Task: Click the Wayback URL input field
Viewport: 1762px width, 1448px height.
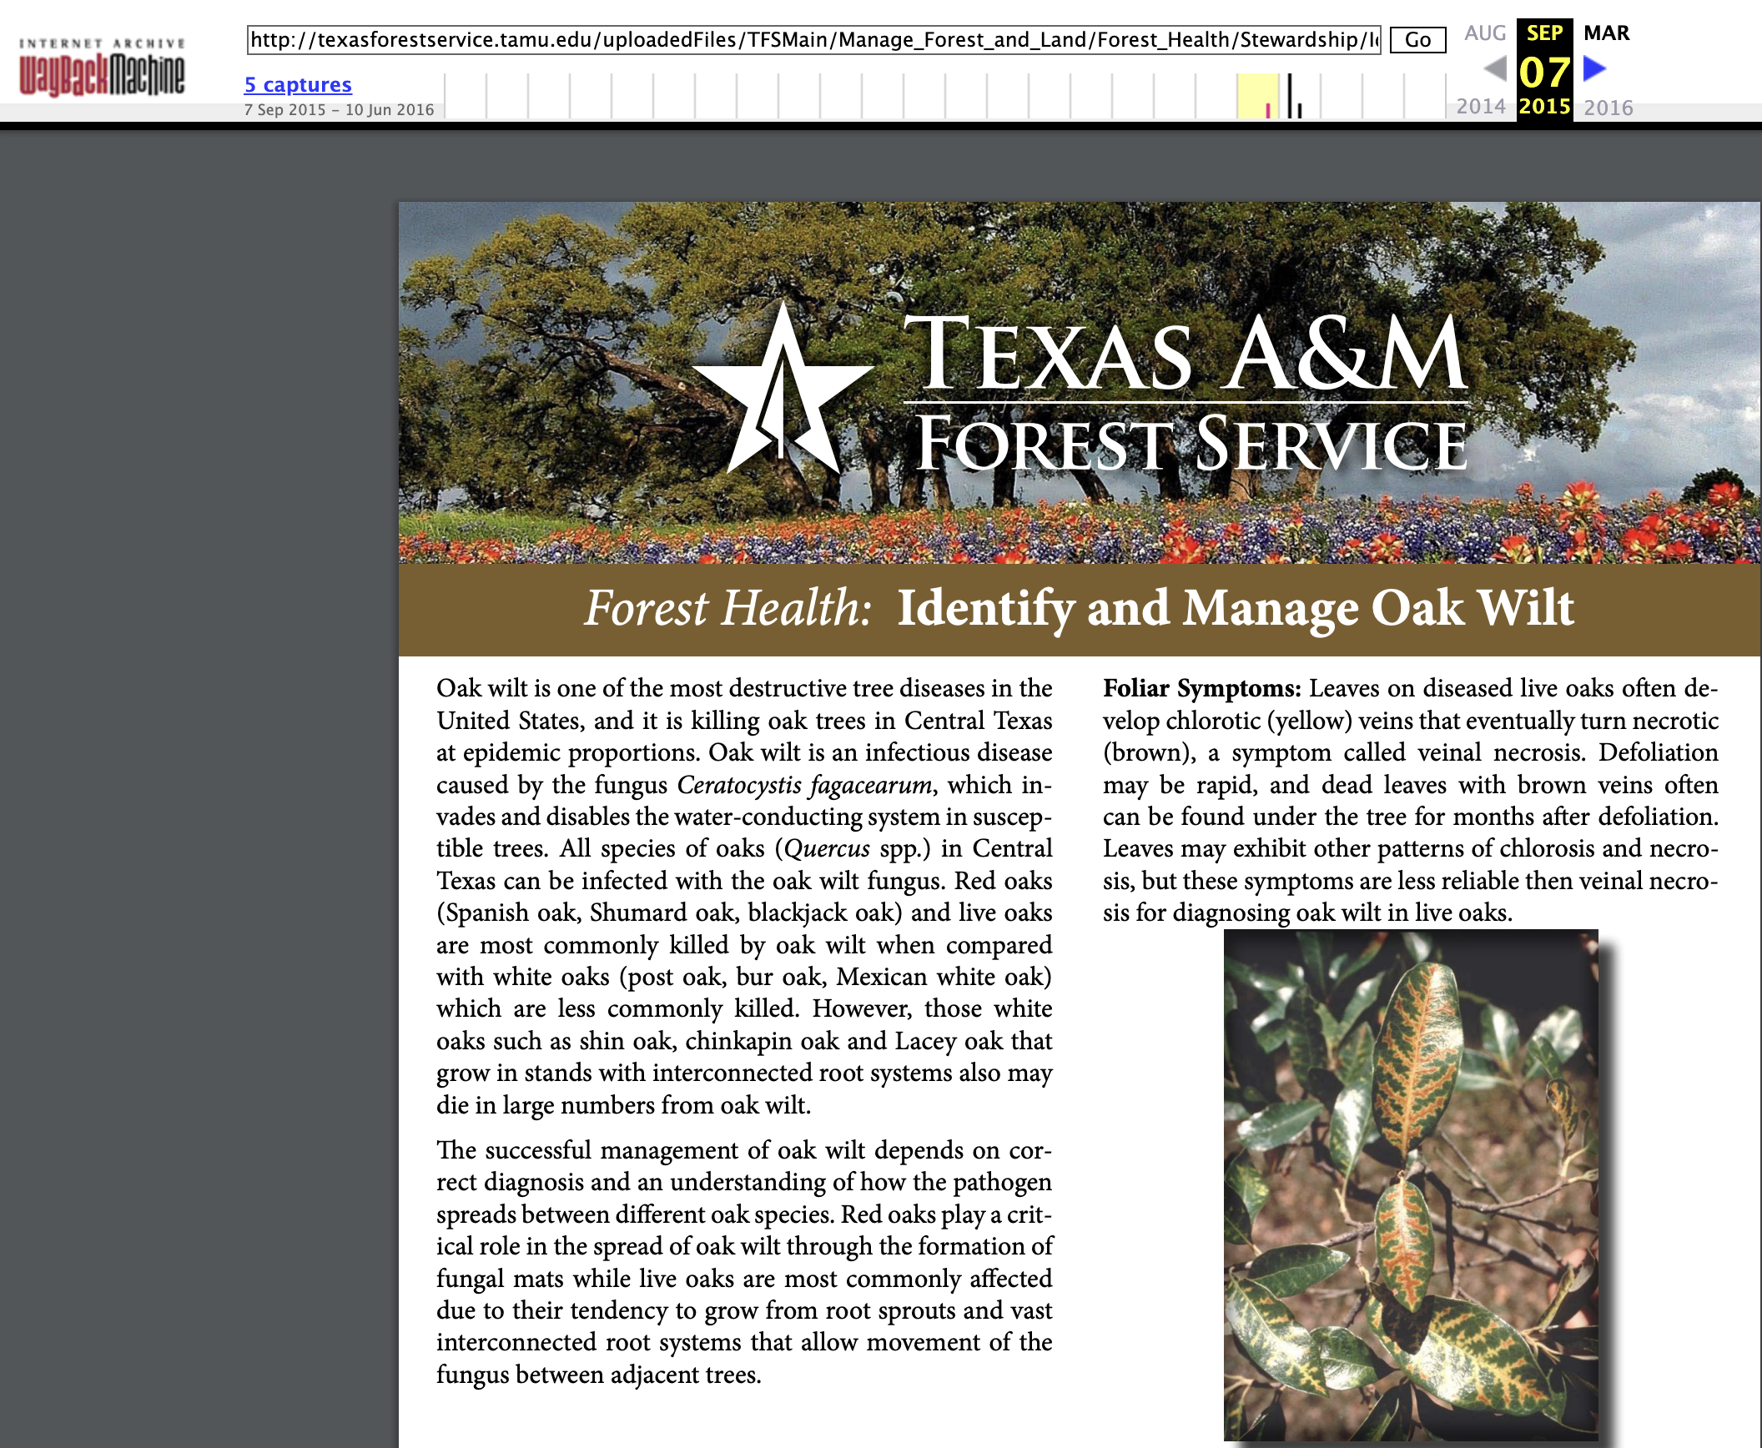Action: (x=814, y=40)
